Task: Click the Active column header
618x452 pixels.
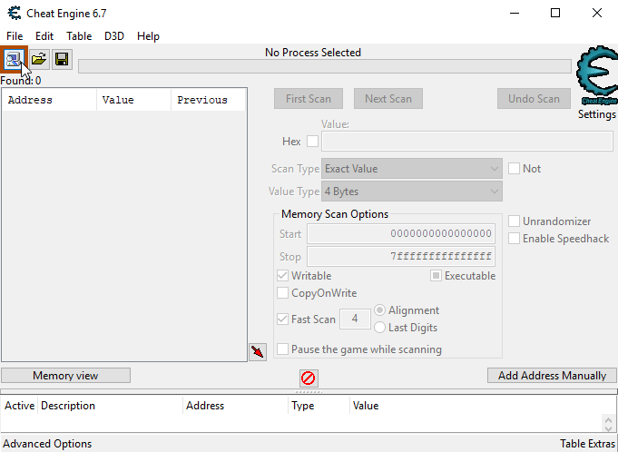Action: click(x=19, y=406)
